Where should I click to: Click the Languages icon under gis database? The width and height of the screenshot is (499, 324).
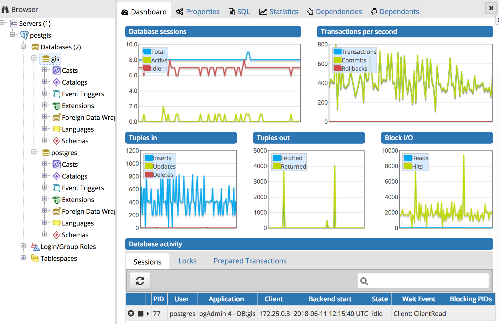tap(56, 129)
